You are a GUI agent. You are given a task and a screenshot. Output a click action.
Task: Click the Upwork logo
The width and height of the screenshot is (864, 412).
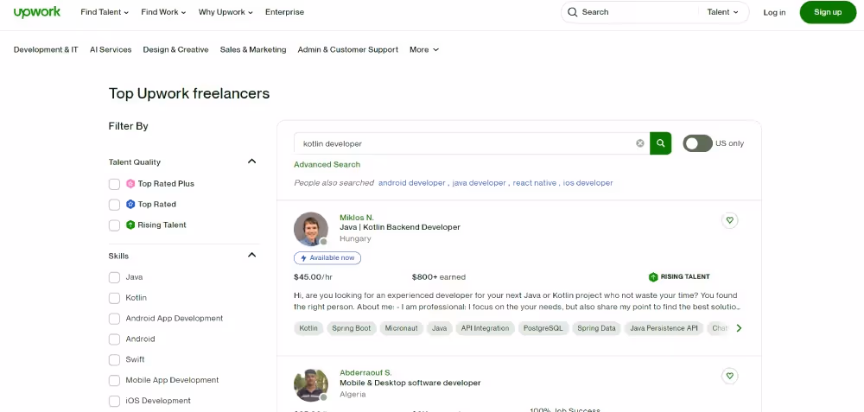click(x=37, y=12)
